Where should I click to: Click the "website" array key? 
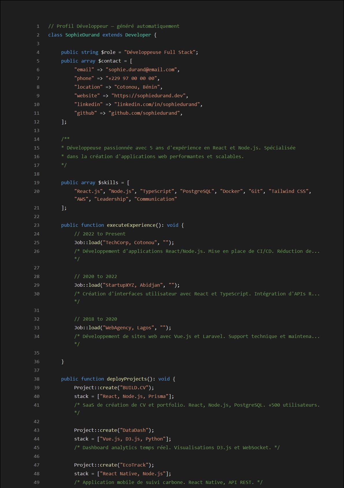point(87,96)
